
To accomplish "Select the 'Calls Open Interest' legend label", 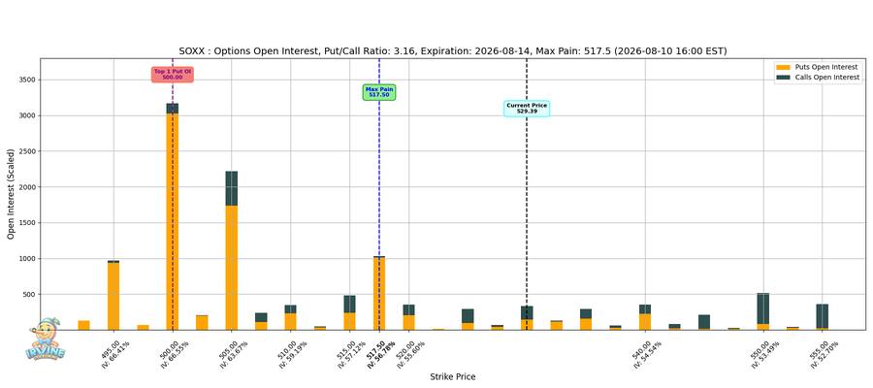I will 826,78.
